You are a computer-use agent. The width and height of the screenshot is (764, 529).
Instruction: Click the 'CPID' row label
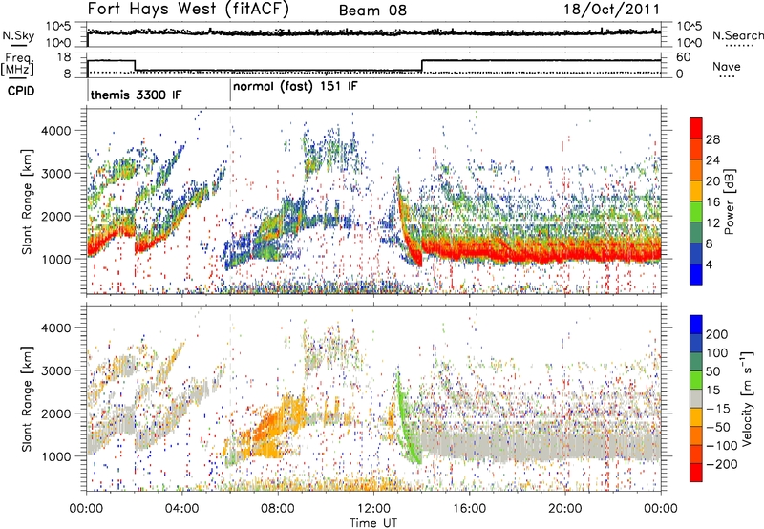click(20, 91)
